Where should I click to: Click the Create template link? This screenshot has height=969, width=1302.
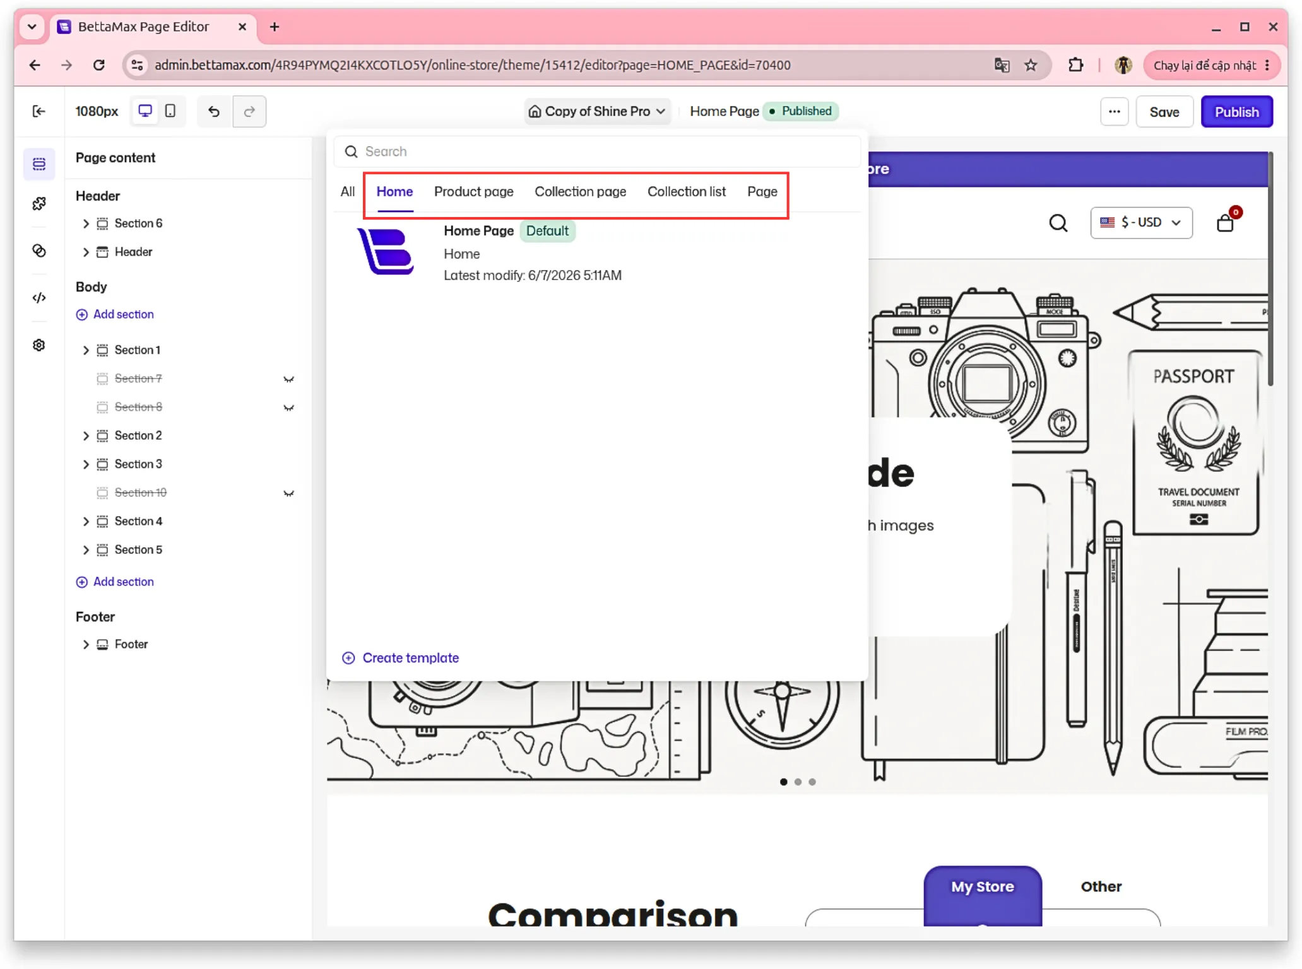(x=400, y=658)
